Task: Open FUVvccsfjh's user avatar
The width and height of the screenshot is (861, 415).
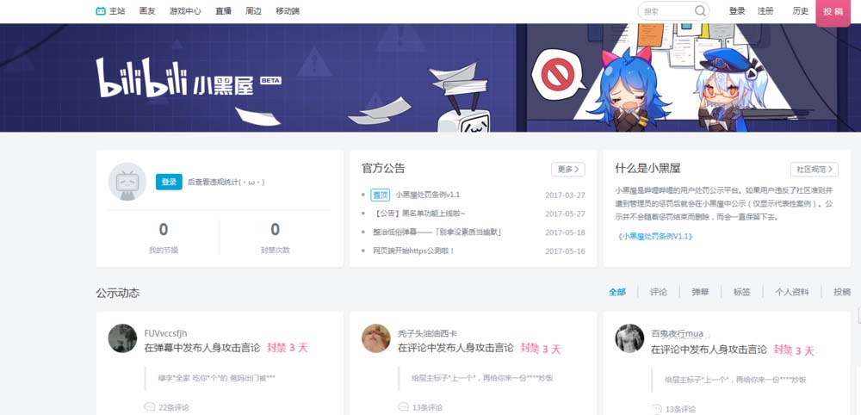Action: (122, 338)
